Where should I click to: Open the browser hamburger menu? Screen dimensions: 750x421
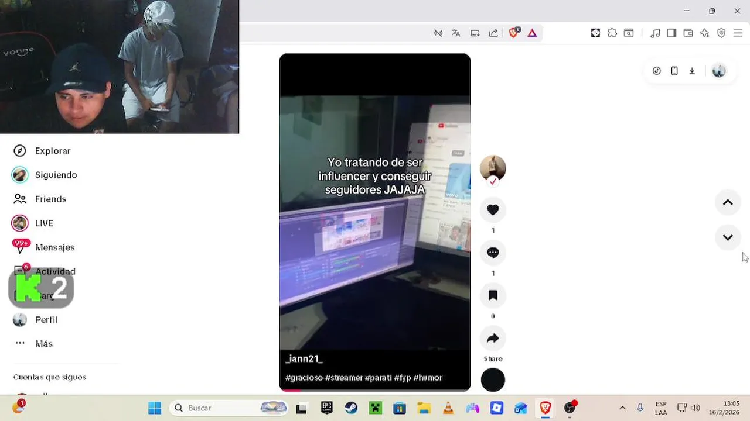[738, 33]
